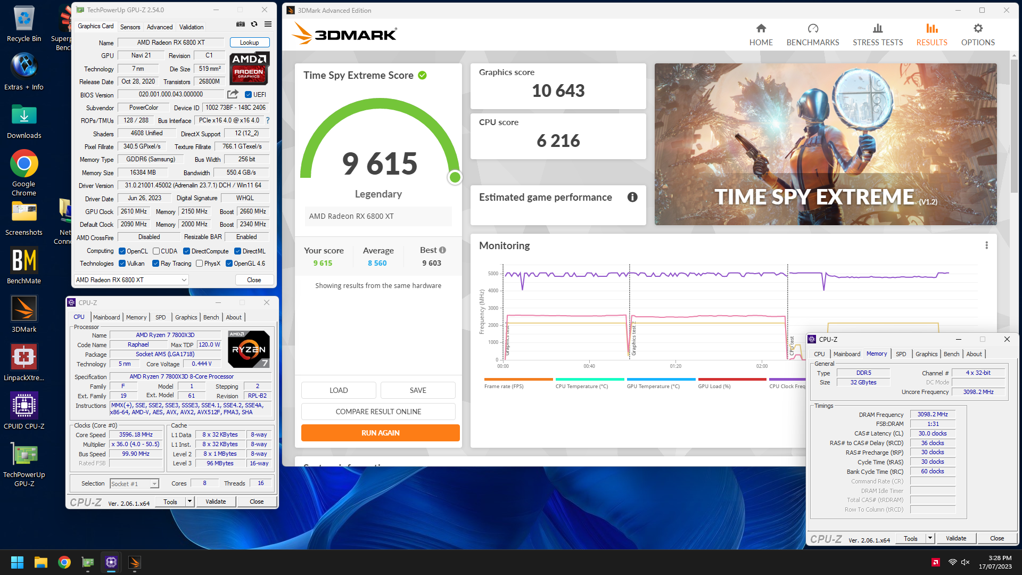1022x575 pixels.
Task: Open the GPU-Z hamburger menu icon
Action: point(268,24)
